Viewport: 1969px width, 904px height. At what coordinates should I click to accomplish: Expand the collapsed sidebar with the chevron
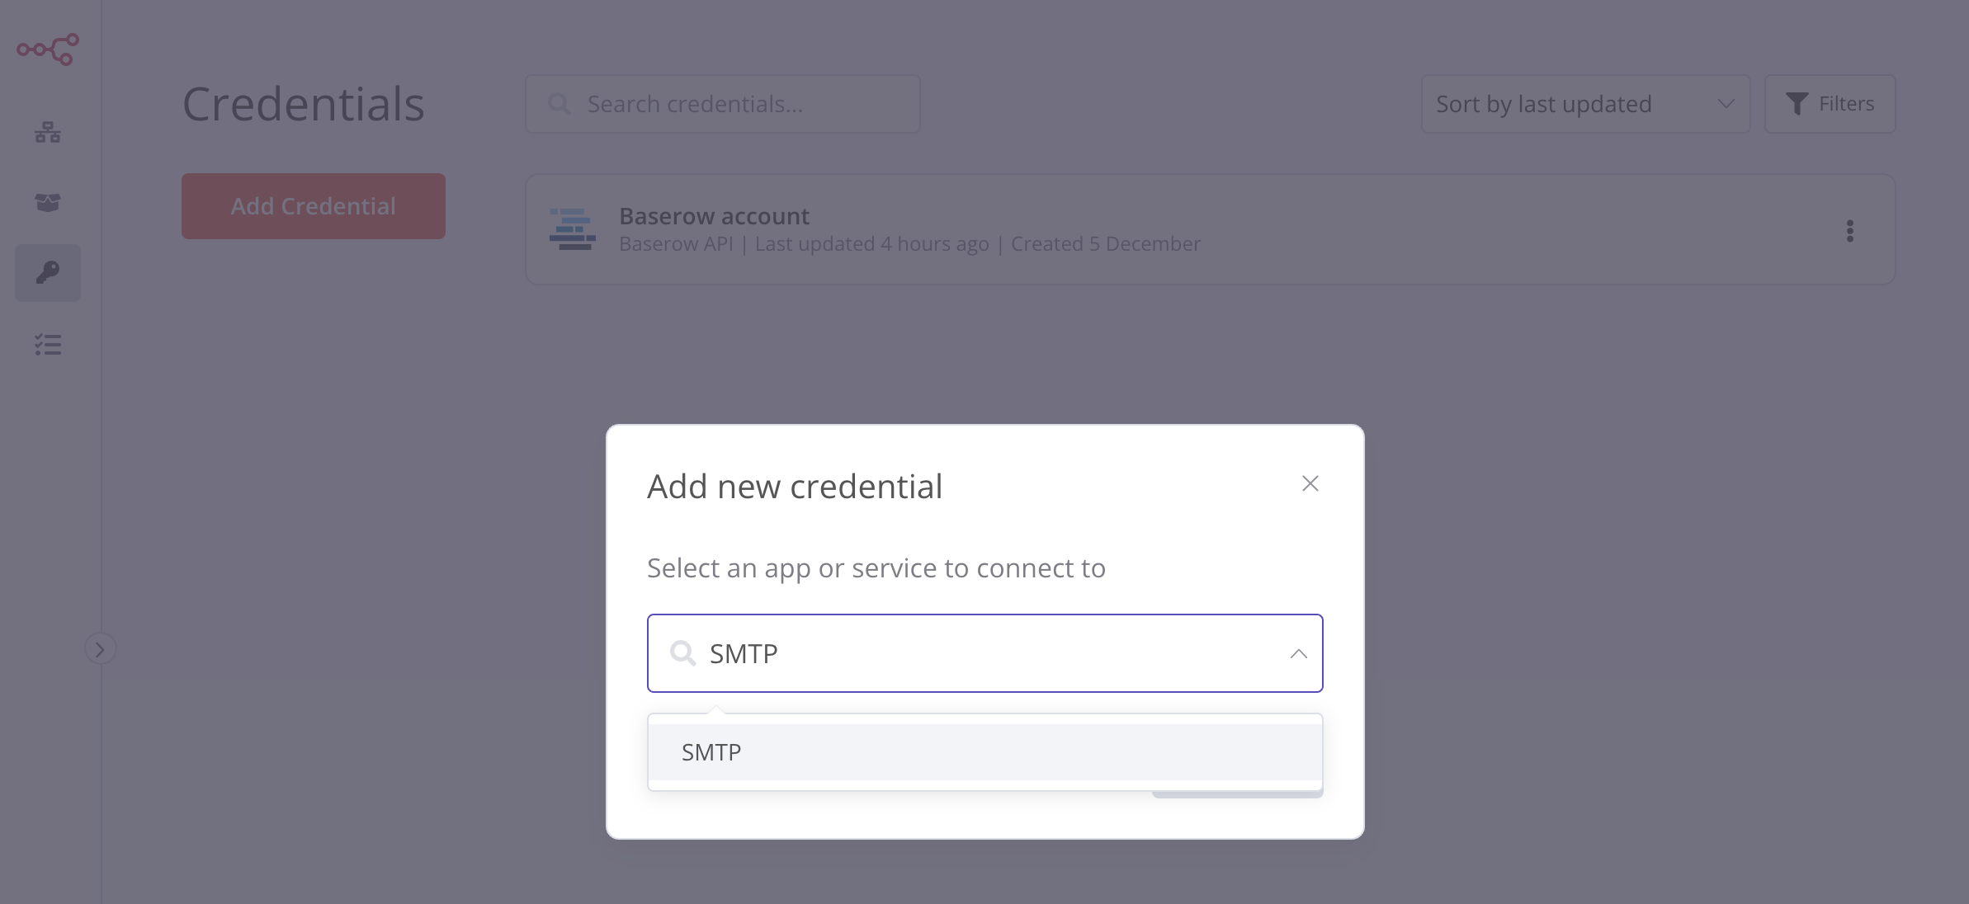(x=100, y=649)
